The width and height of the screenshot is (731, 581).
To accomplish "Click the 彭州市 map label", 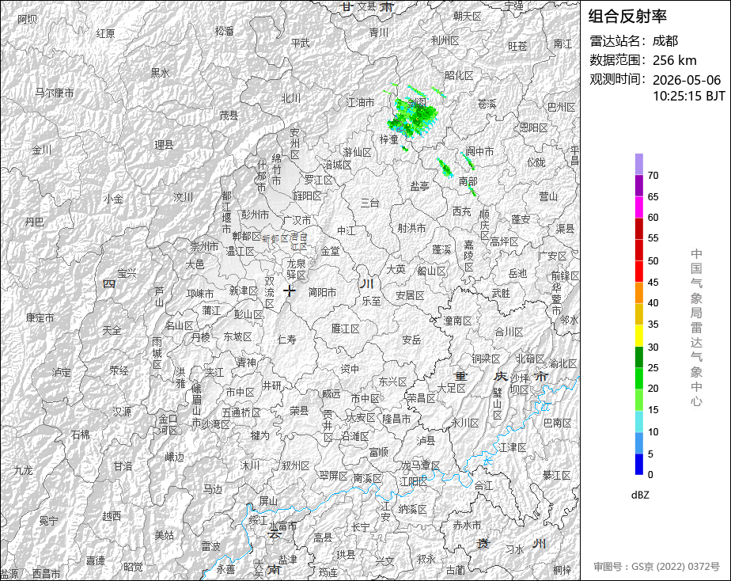I will click(x=255, y=215).
